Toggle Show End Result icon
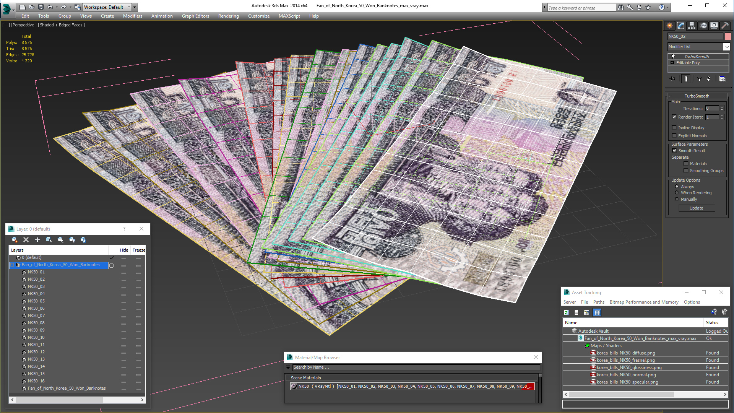The width and height of the screenshot is (734, 413). point(686,78)
